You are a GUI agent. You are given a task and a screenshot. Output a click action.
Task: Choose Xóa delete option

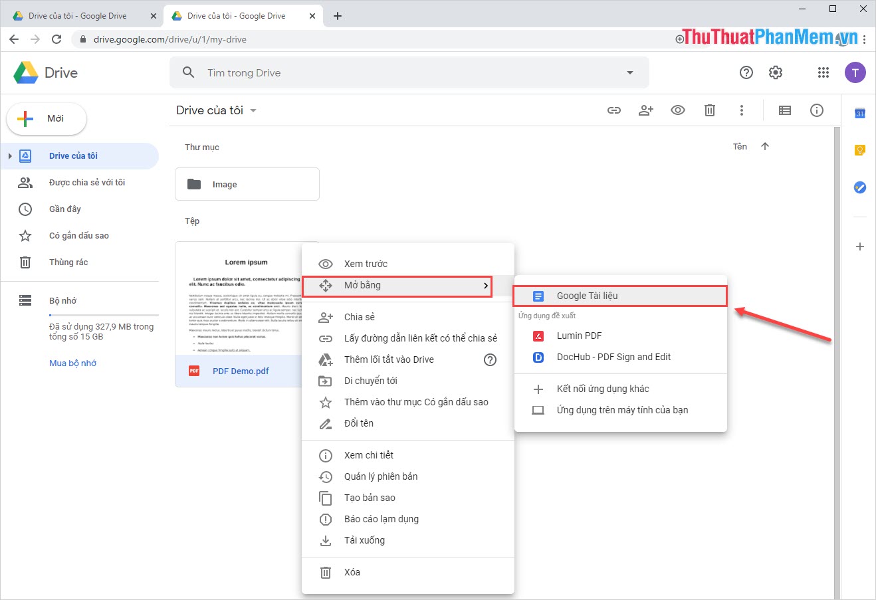[408, 572]
